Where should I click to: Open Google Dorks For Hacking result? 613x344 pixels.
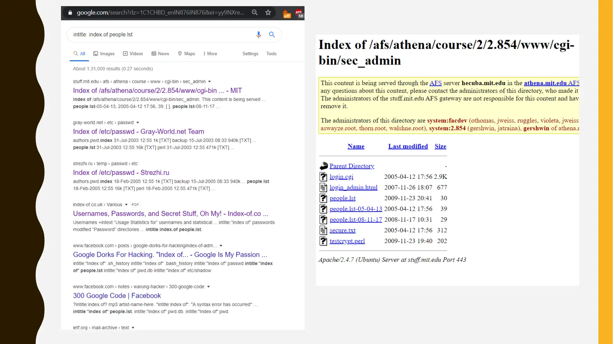click(x=170, y=254)
